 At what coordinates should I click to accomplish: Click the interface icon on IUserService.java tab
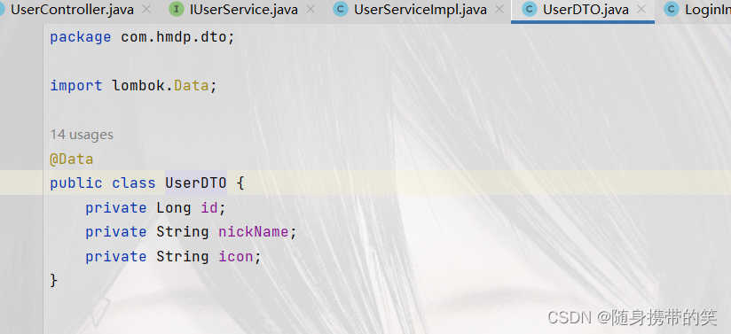coord(177,10)
